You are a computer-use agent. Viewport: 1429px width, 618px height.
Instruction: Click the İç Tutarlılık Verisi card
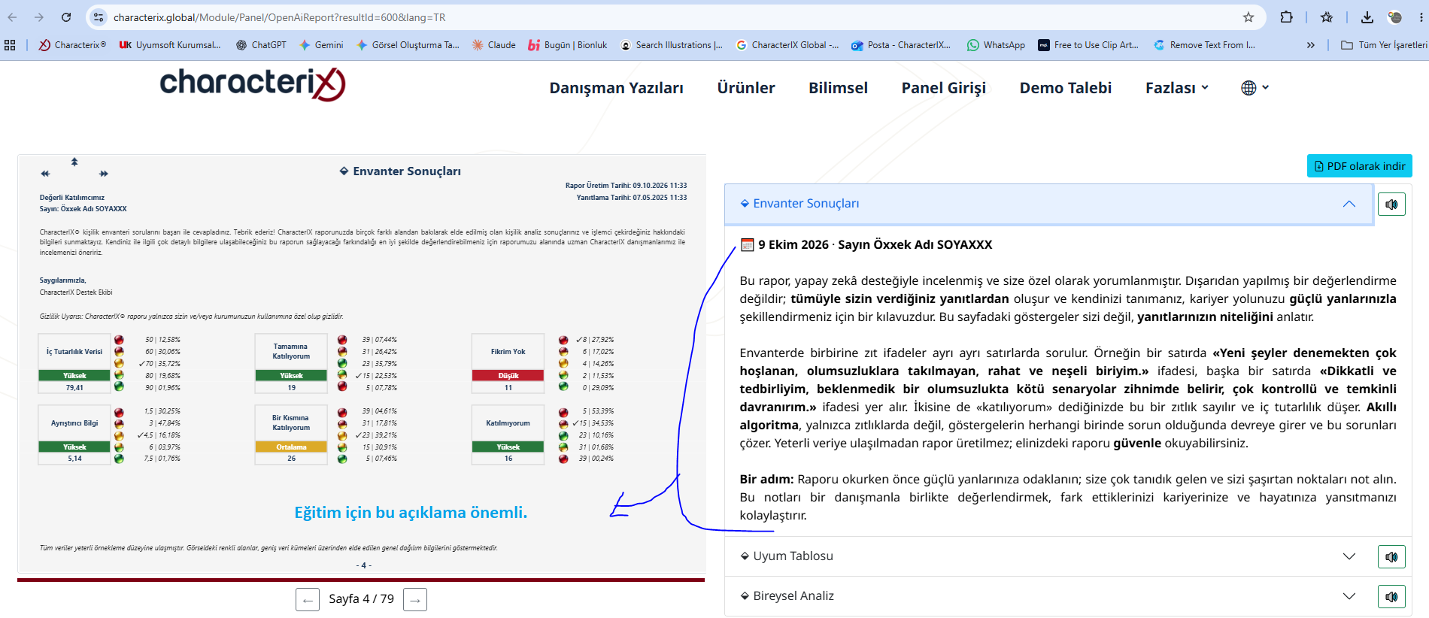click(74, 364)
